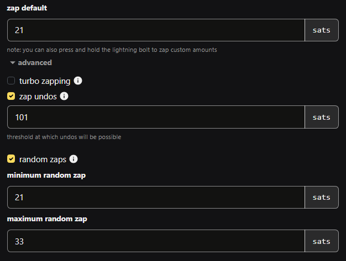
Task: Click the "zap undos" label text
Action: pos(38,96)
